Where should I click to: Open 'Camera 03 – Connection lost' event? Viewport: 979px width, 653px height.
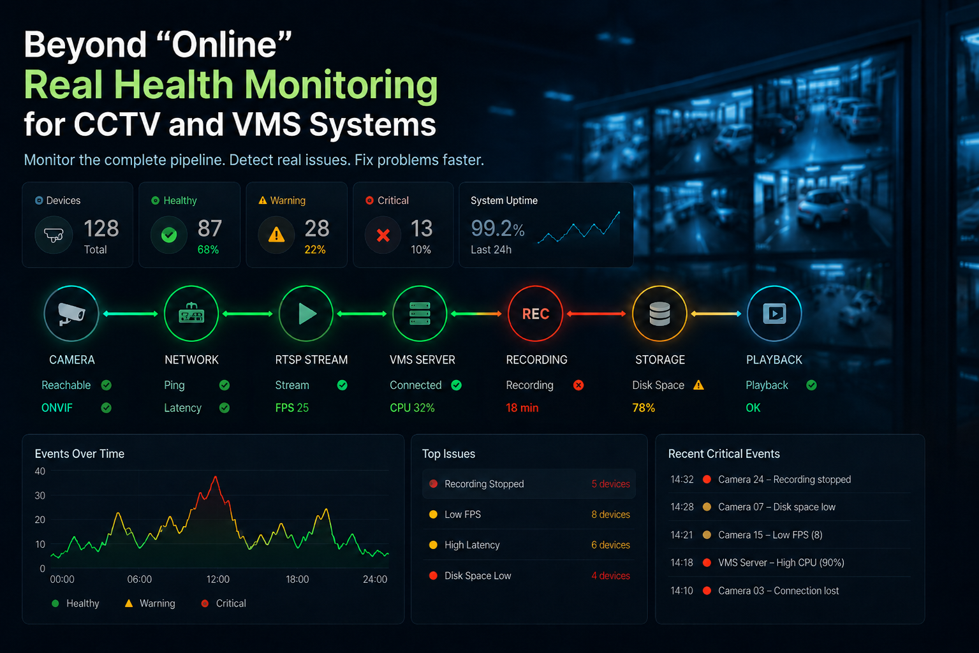[x=790, y=591]
